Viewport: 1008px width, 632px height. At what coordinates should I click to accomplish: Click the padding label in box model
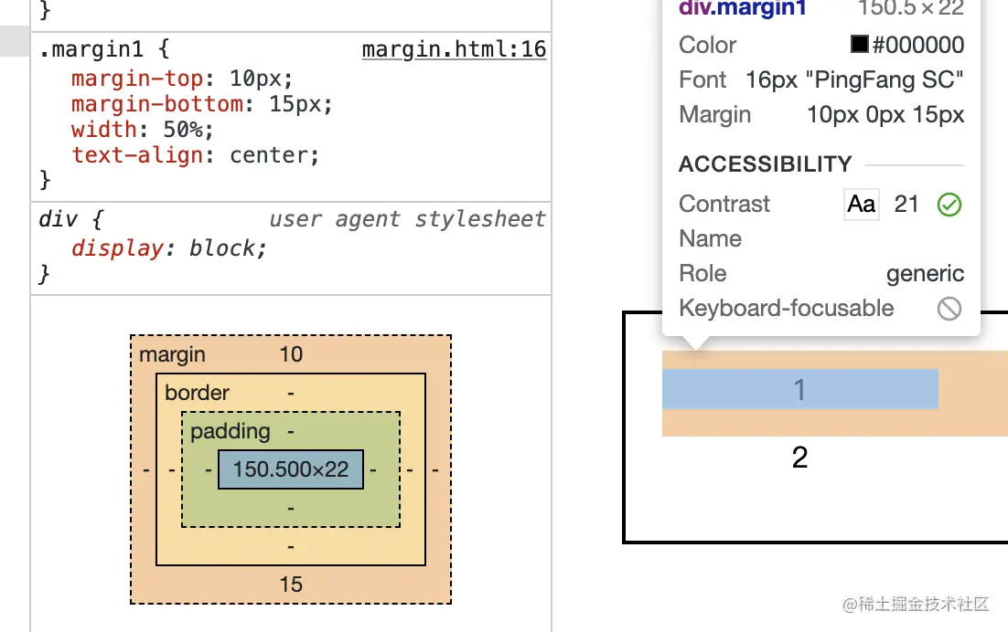[231, 431]
